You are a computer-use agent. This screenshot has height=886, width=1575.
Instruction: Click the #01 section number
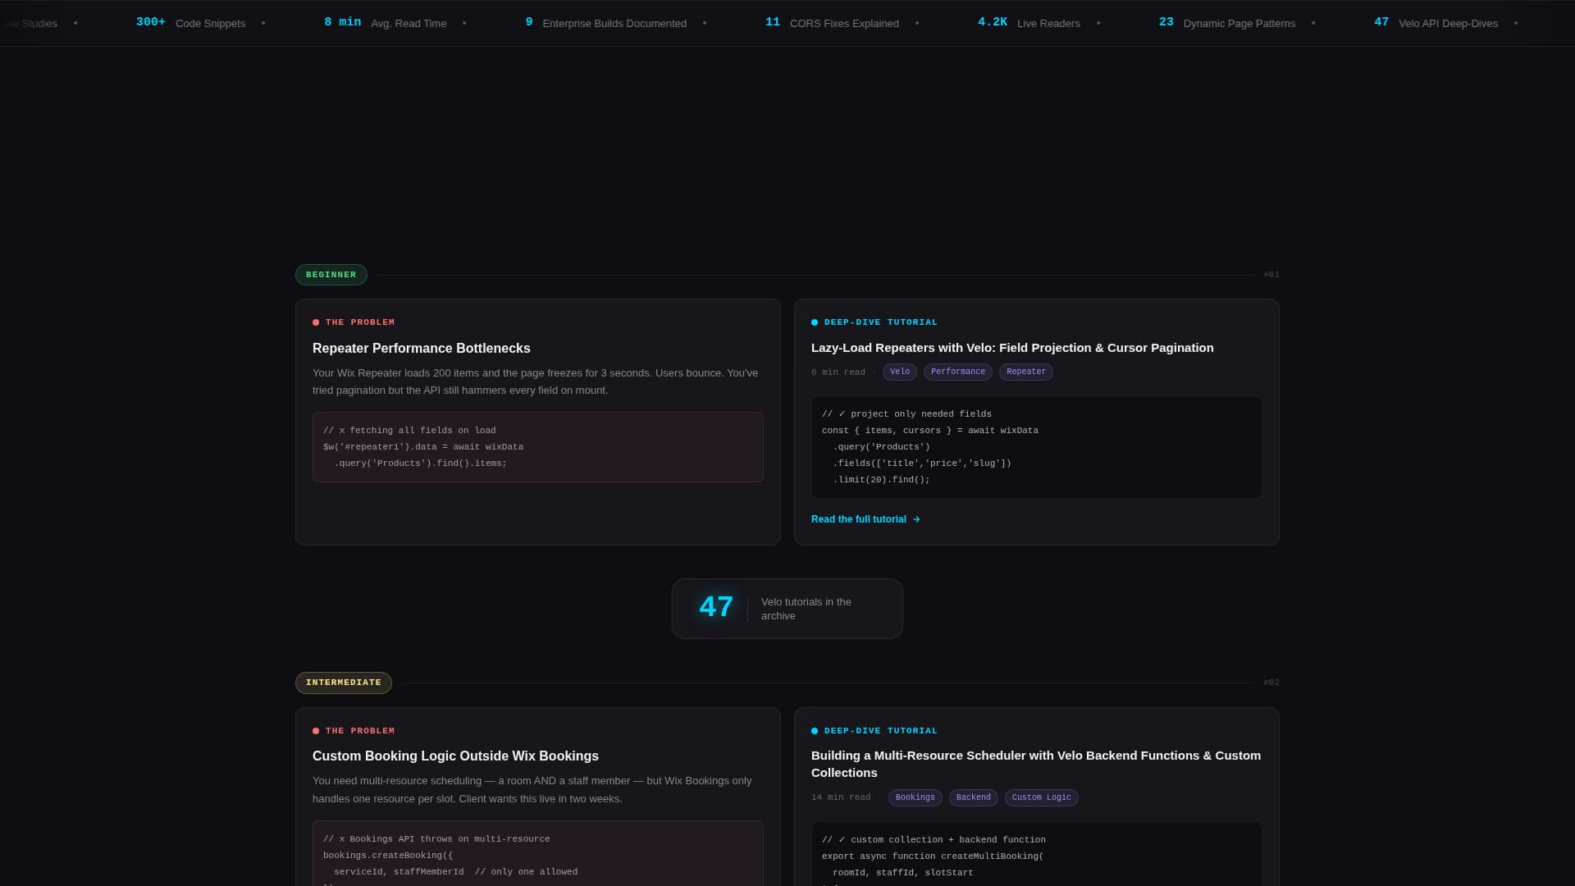[1271, 275]
